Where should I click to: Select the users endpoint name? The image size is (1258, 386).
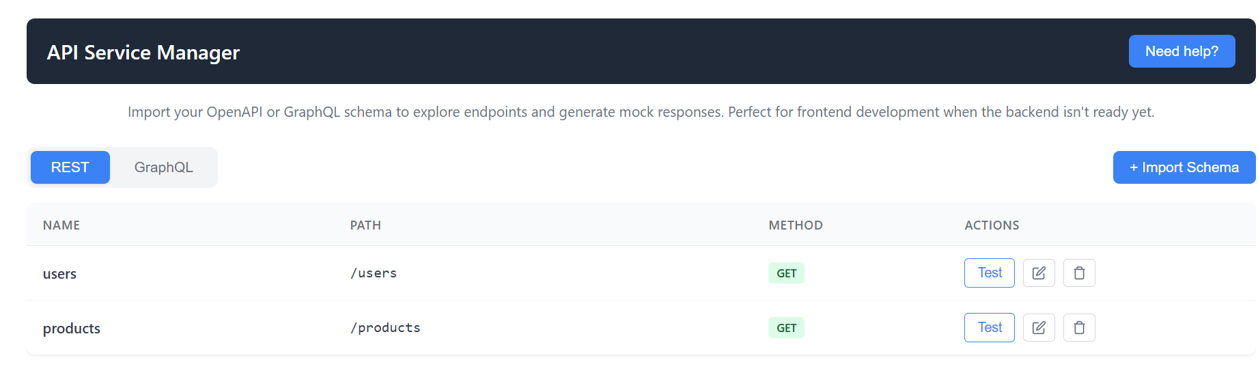pyautogui.click(x=60, y=274)
